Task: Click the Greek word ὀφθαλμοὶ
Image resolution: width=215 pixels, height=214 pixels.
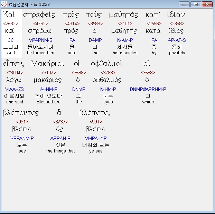Action: pyautogui.click(x=106, y=64)
